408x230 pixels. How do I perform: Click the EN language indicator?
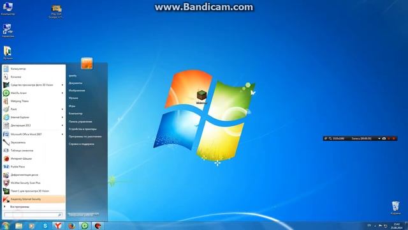pyautogui.click(x=369, y=226)
